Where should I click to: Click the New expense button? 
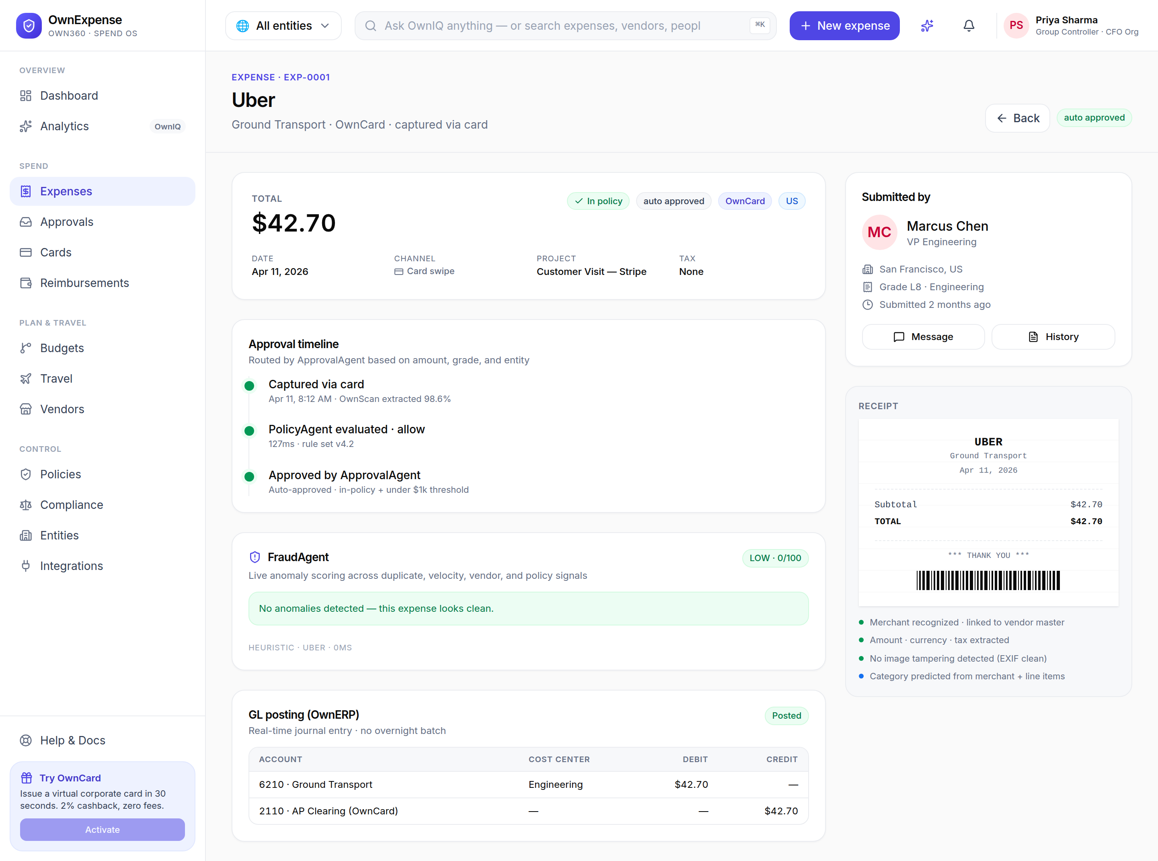pos(845,26)
